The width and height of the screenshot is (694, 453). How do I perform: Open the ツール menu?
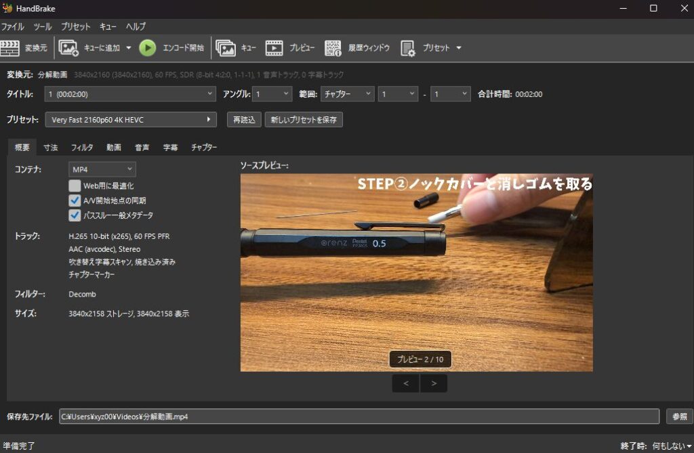42,26
